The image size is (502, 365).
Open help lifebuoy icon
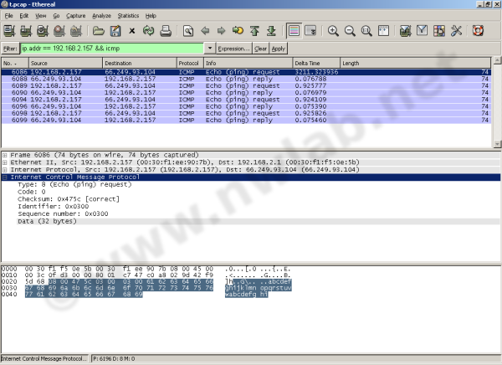click(x=478, y=31)
